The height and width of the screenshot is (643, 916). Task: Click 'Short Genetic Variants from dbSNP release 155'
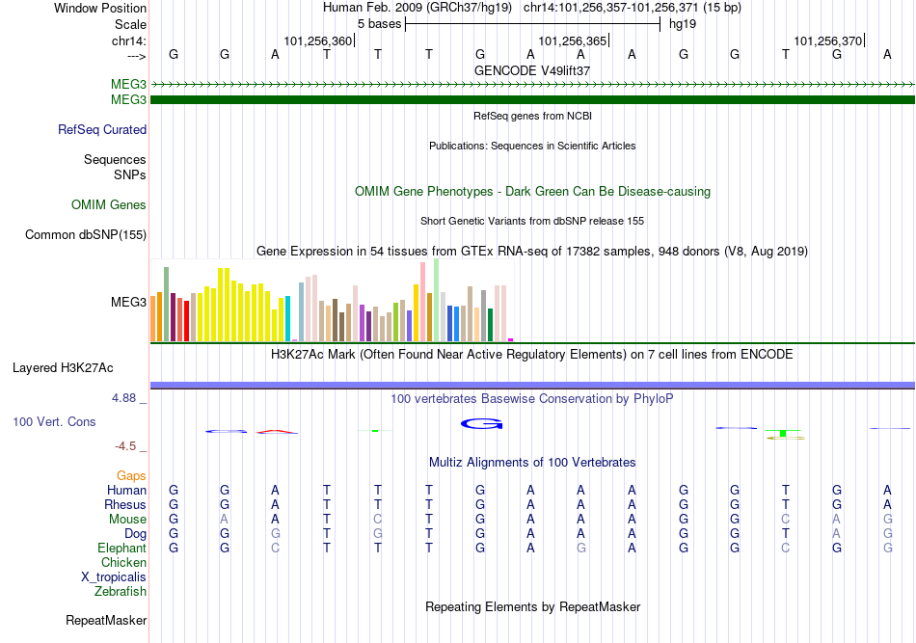[532, 222]
